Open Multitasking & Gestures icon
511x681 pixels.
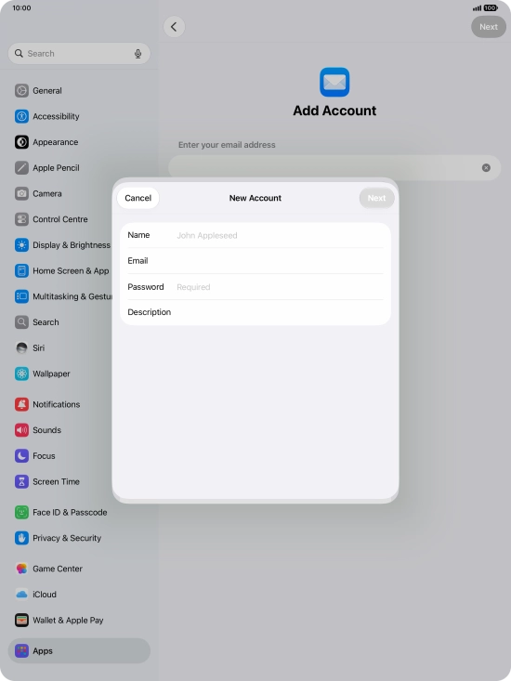coord(21,296)
